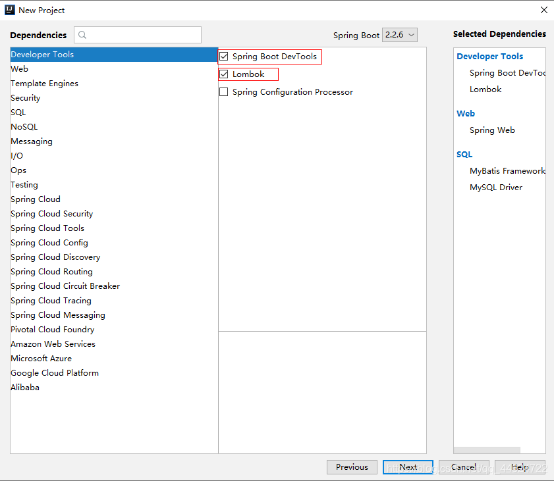This screenshot has height=481, width=554.
Task: Select the Template Engines category
Action: click(44, 83)
